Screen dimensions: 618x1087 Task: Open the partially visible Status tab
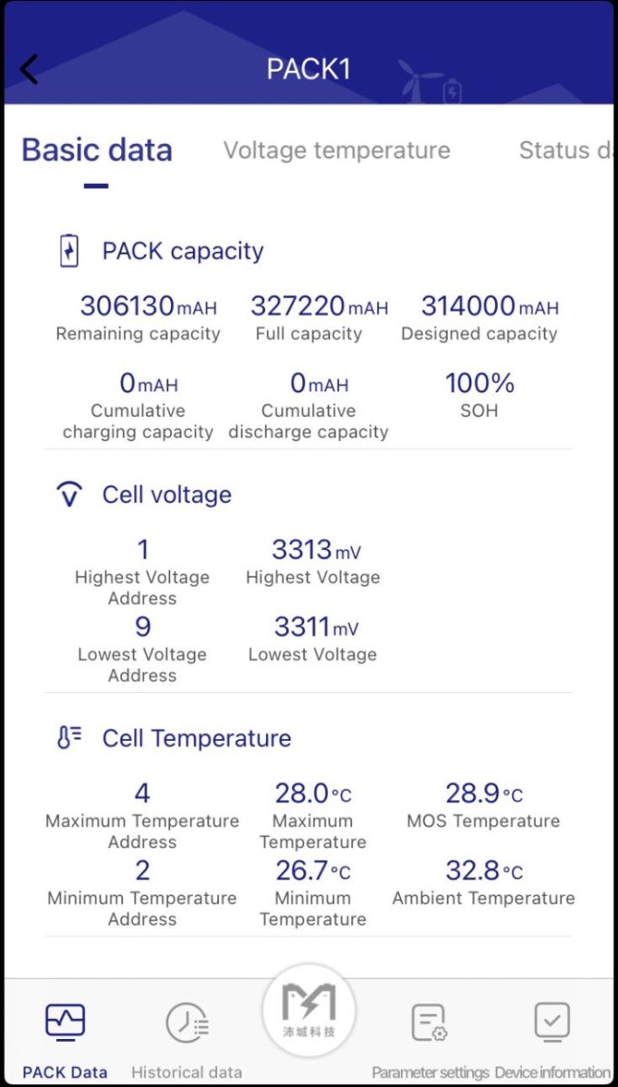click(566, 150)
